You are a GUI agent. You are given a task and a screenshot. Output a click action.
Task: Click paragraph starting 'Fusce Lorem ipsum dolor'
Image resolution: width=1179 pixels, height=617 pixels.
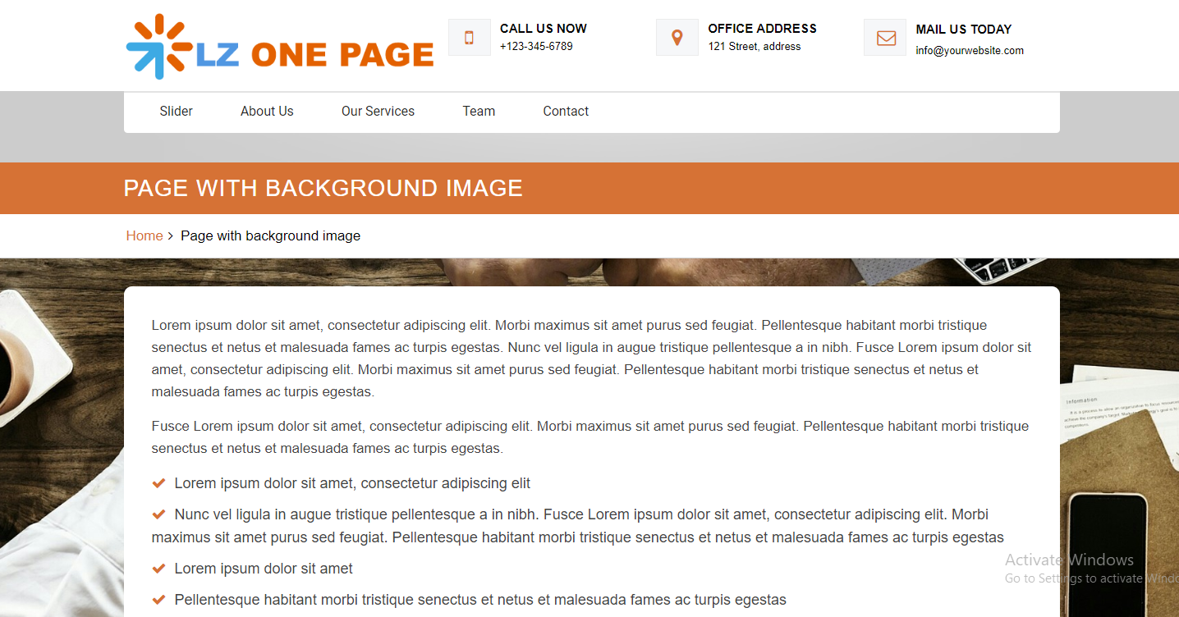click(x=590, y=437)
